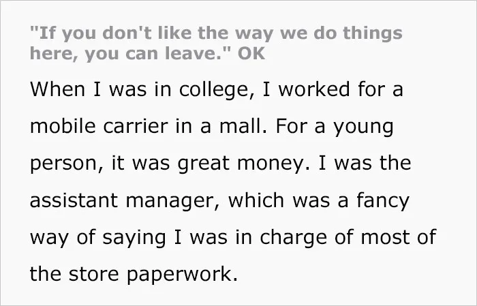Click the word "worked" in the first line
This screenshot has height=306, width=477.
314,89
